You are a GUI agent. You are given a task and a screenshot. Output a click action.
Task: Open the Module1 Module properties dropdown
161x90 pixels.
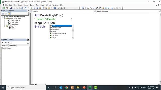(x=28, y=43)
